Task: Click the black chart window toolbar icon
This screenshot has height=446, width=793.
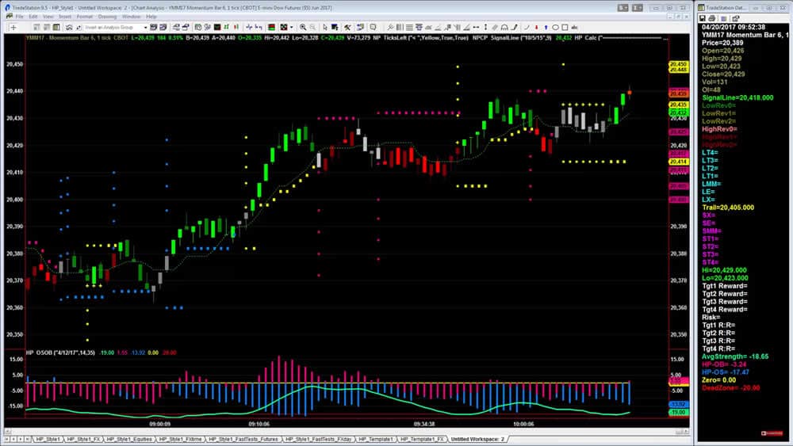Action: 217,27
